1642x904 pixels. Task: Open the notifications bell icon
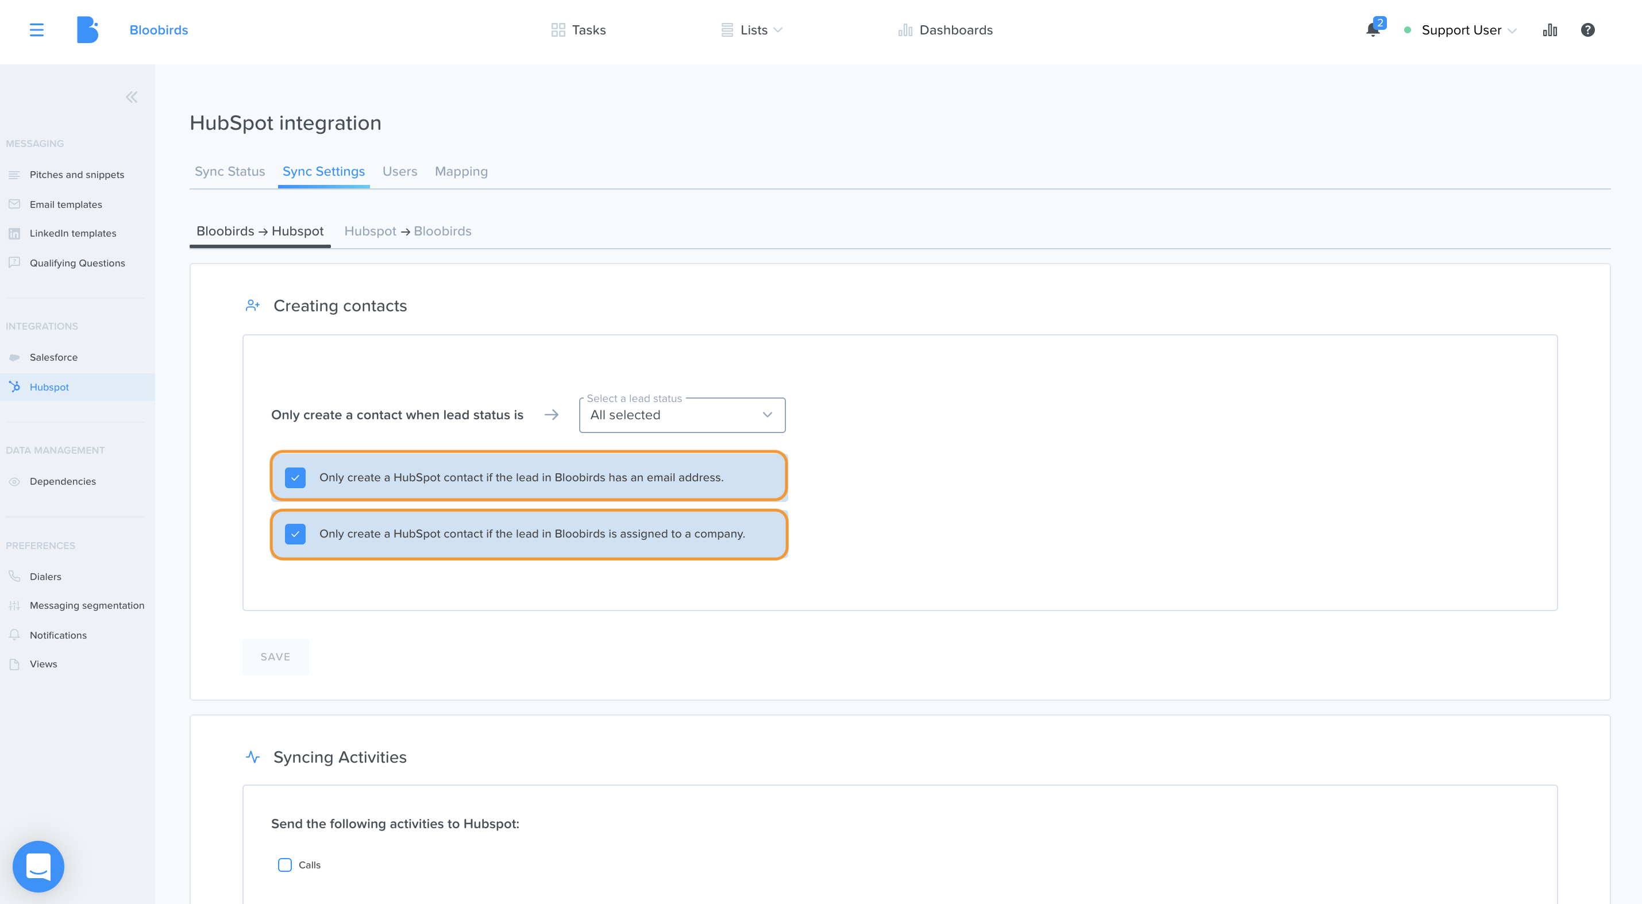pyautogui.click(x=1373, y=30)
